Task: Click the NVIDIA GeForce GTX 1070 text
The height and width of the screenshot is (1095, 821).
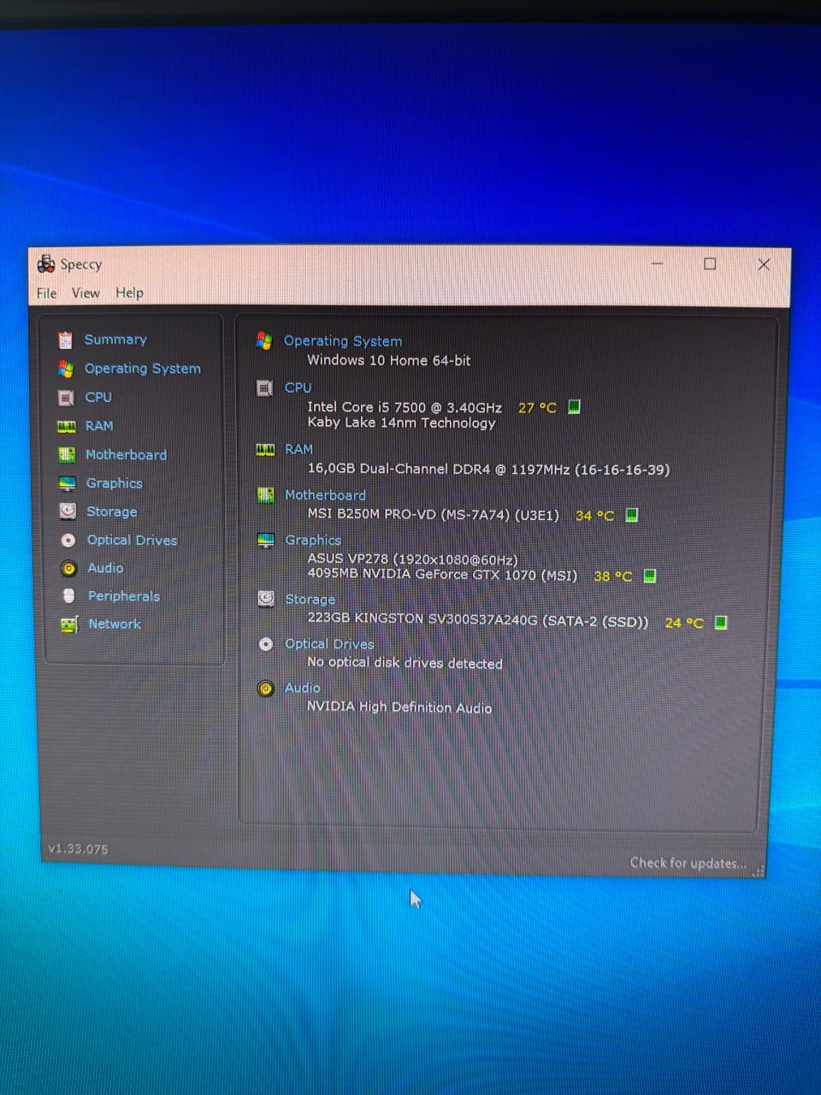Action: tap(442, 575)
